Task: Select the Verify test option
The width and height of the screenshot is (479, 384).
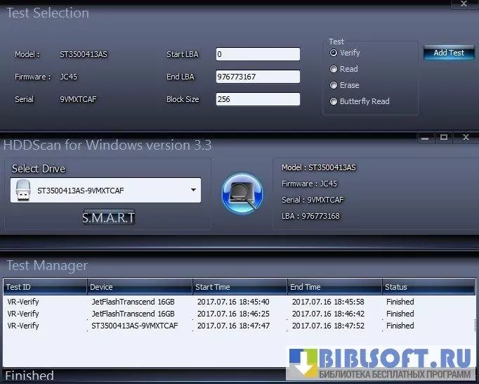Action: point(334,53)
